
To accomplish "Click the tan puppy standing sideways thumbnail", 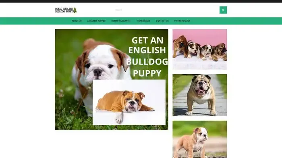I will point(200,139).
